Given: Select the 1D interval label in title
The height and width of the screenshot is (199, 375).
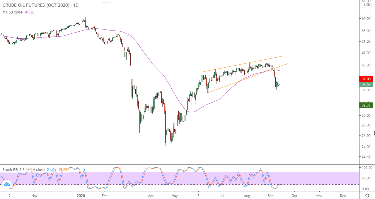Looking at the screenshot, I should [x=76, y=6].
